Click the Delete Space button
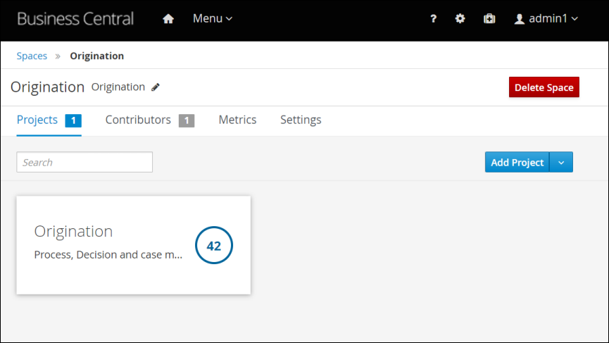Screen dimensions: 609x343 (544, 87)
